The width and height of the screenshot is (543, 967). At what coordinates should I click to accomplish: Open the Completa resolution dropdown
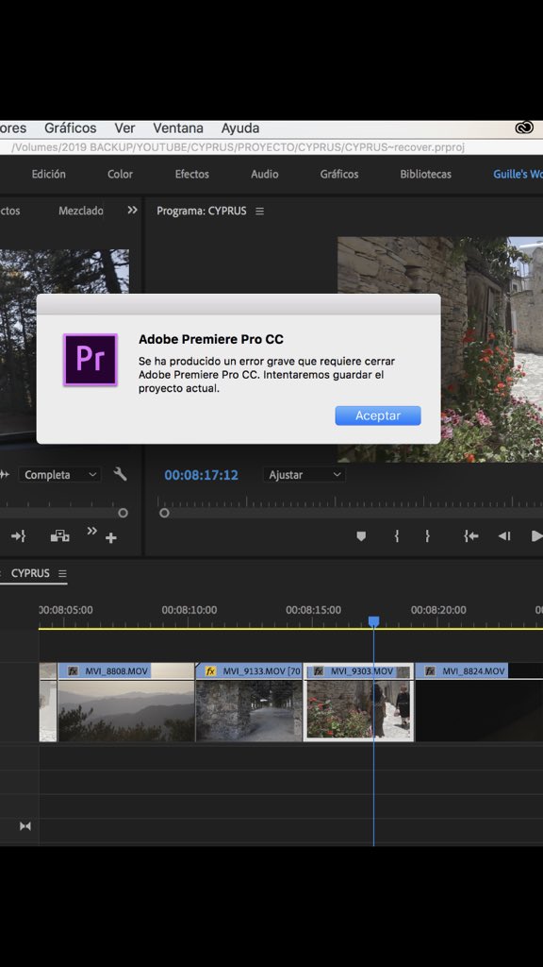(59, 475)
